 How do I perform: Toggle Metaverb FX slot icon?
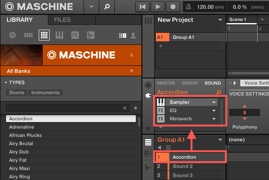point(161,119)
